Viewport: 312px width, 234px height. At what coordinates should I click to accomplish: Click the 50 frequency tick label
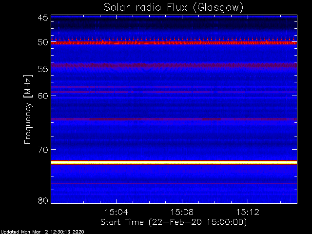[x=43, y=42]
